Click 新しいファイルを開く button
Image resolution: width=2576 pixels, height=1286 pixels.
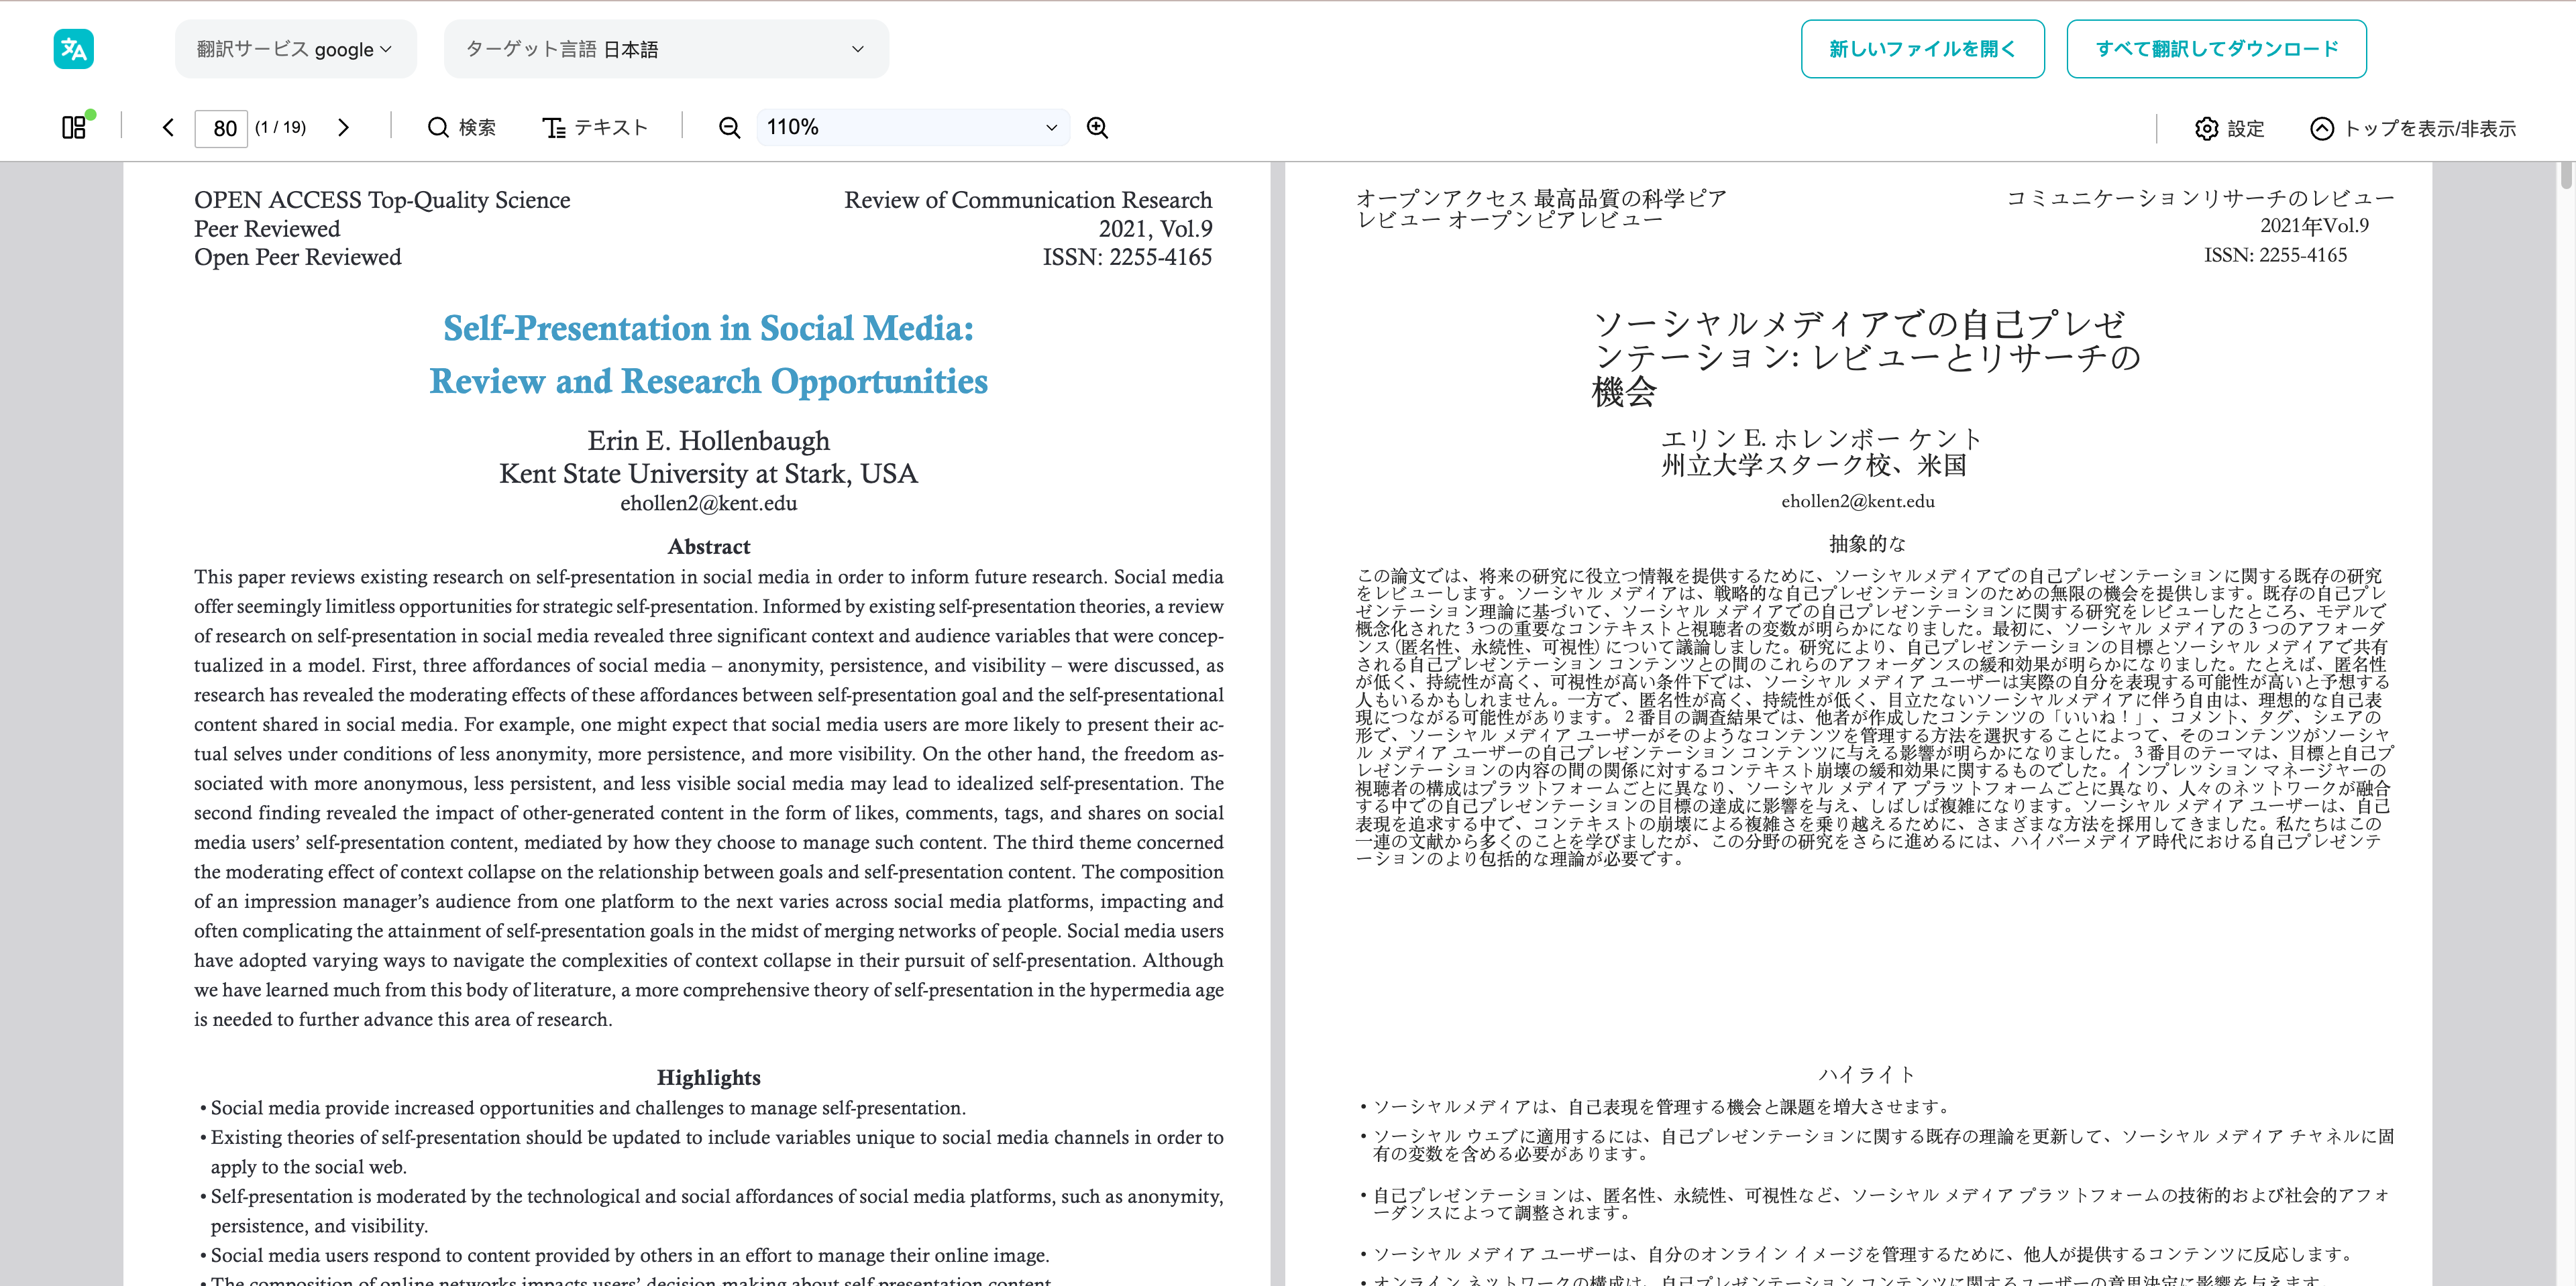(x=1922, y=49)
